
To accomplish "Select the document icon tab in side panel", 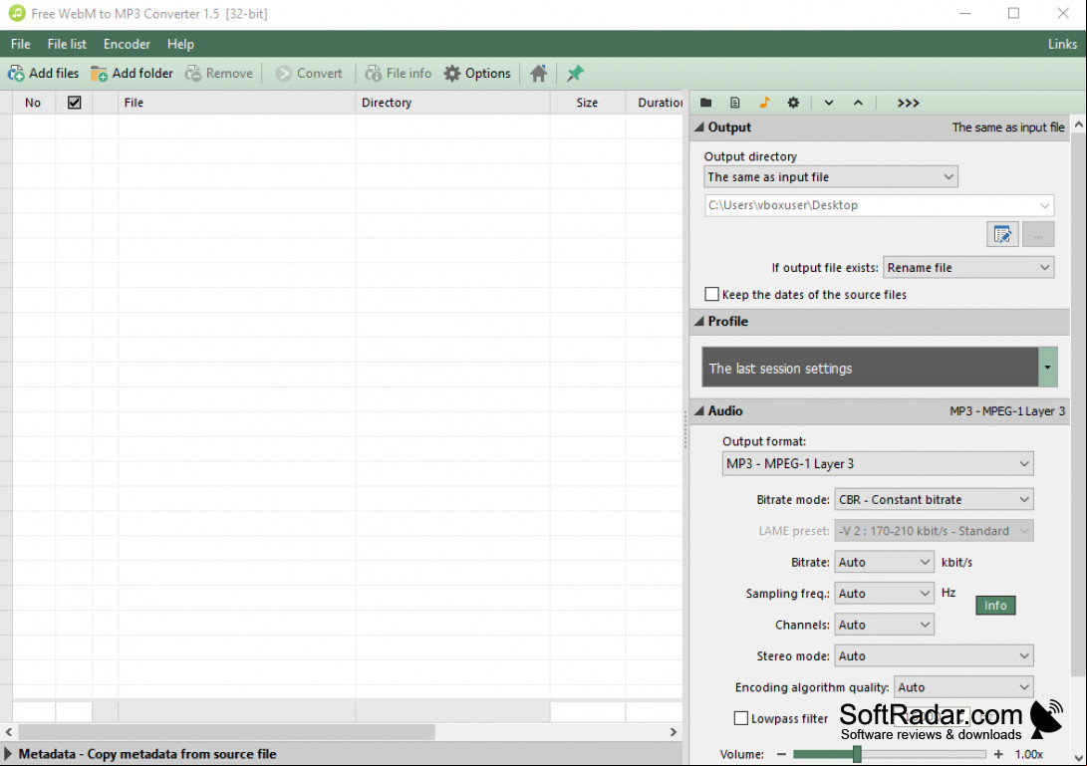I will click(735, 103).
